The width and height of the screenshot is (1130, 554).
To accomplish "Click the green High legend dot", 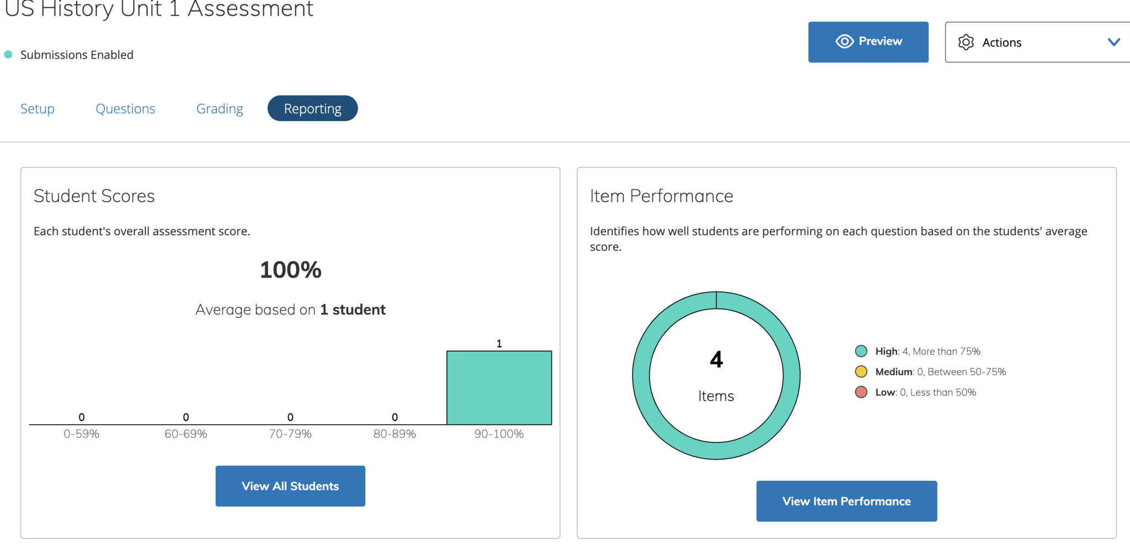I will click(x=861, y=351).
